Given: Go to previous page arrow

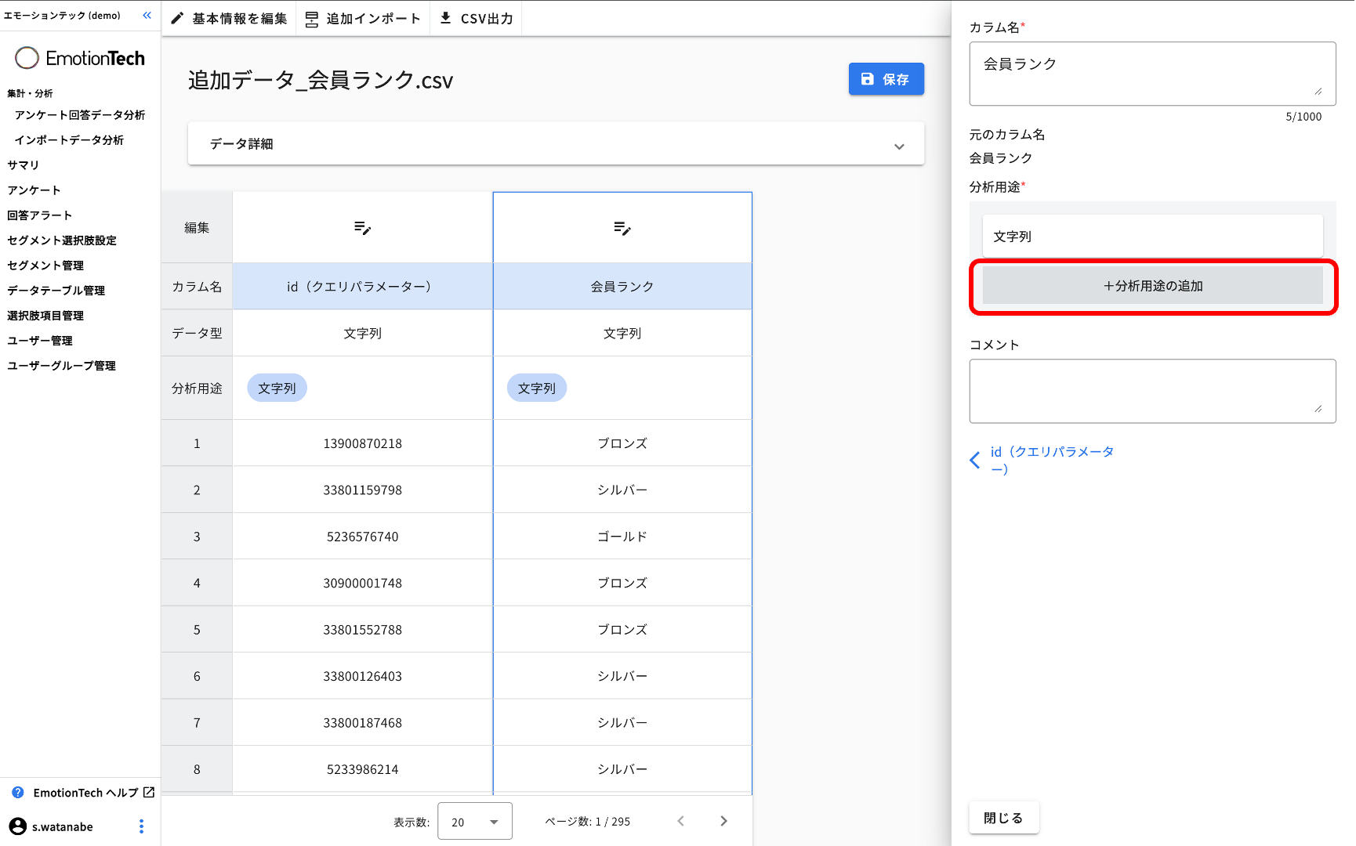Looking at the screenshot, I should click(680, 821).
